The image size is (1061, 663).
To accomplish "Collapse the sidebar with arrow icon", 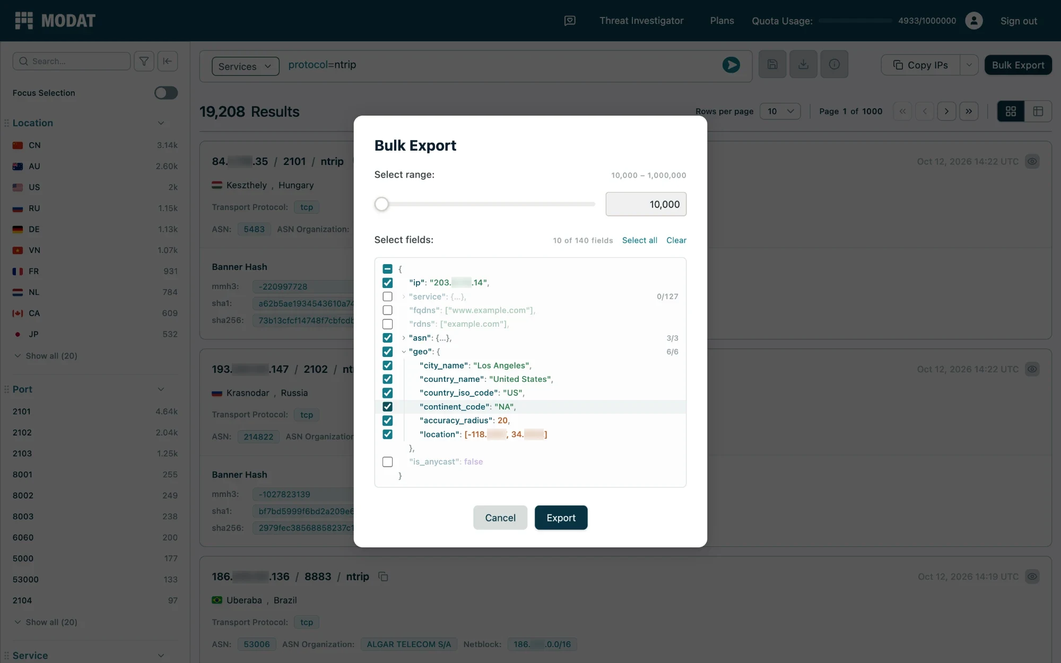I will coord(168,61).
